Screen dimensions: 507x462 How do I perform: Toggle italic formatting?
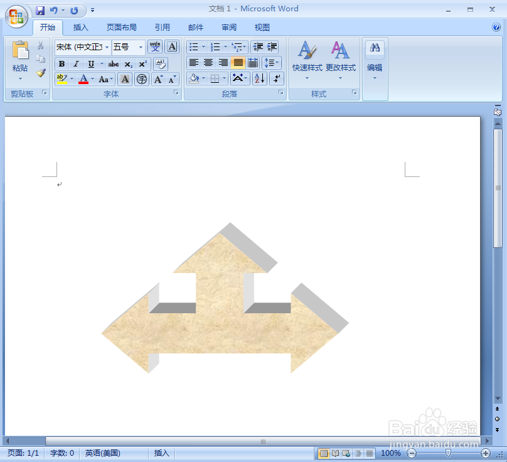coord(76,64)
